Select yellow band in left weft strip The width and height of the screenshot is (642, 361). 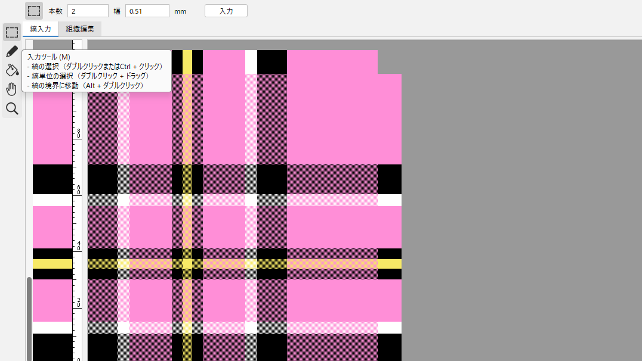pyautogui.click(x=53, y=264)
